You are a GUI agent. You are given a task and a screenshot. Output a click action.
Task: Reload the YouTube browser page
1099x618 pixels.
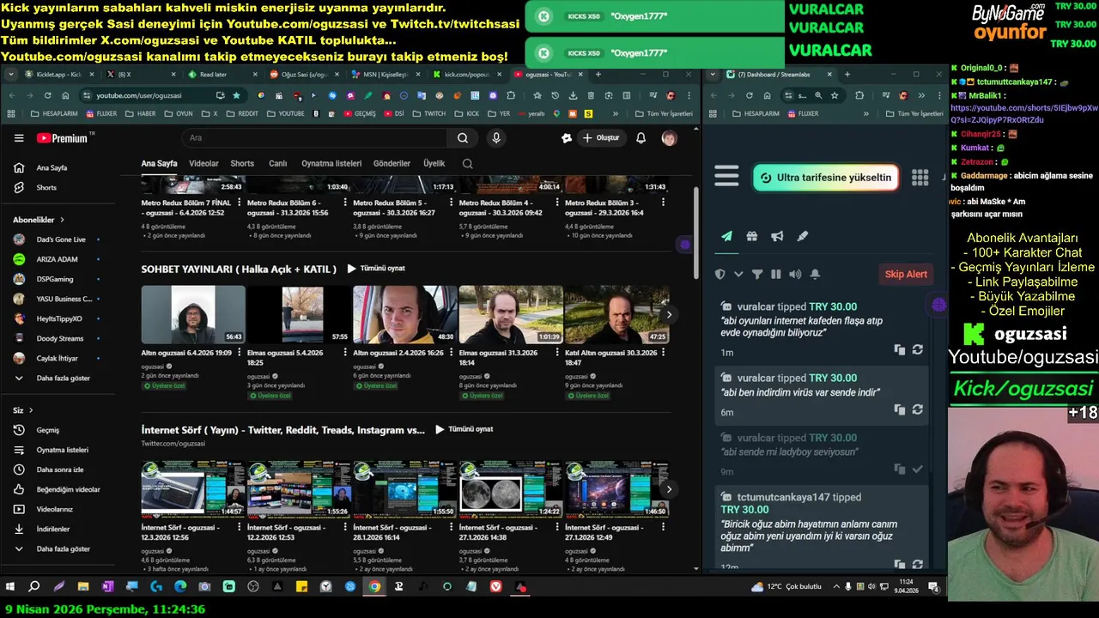(47, 95)
